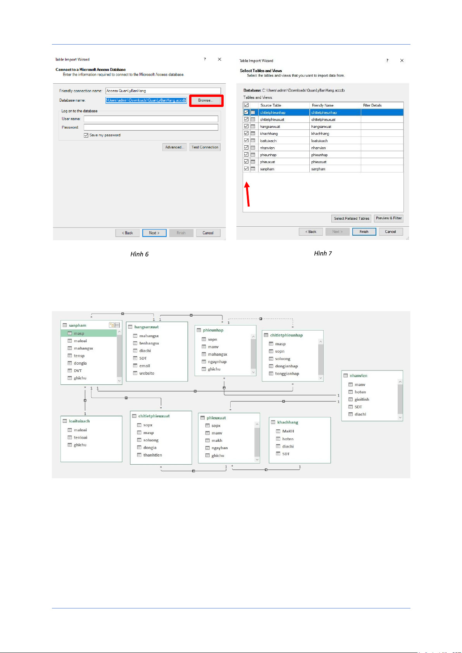Toggle the select-all checkbox in table list header

pyautogui.click(x=246, y=105)
